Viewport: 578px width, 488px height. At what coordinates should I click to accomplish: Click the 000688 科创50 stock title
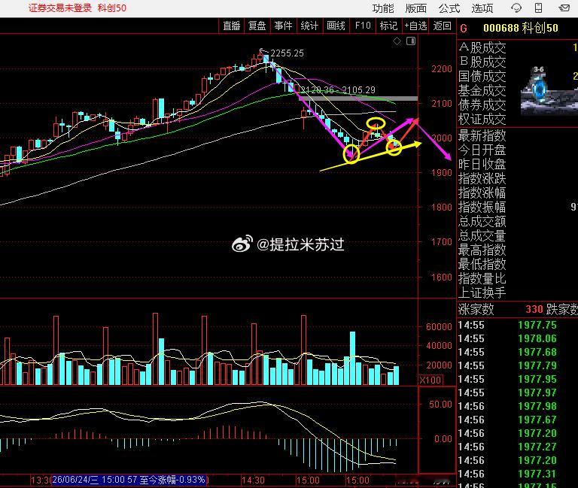[x=521, y=28]
